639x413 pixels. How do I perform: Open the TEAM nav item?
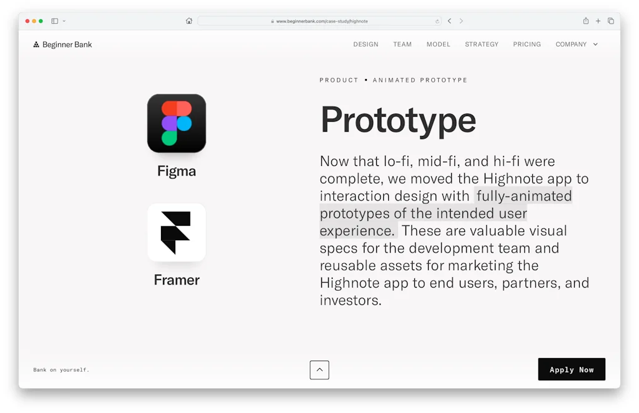pos(402,44)
